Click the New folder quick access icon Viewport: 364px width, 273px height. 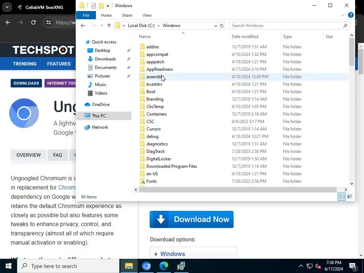pos(101,6)
